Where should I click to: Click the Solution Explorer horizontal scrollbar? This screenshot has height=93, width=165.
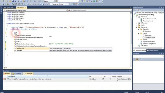[x=148, y=48]
